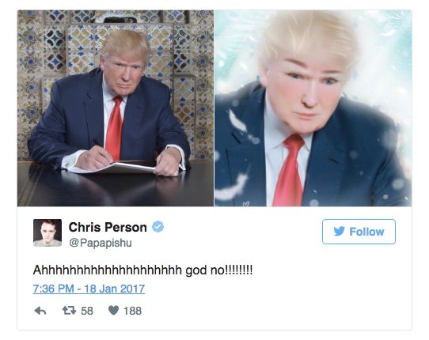Click the blue verified badge
The image size is (429, 340).
point(158,227)
